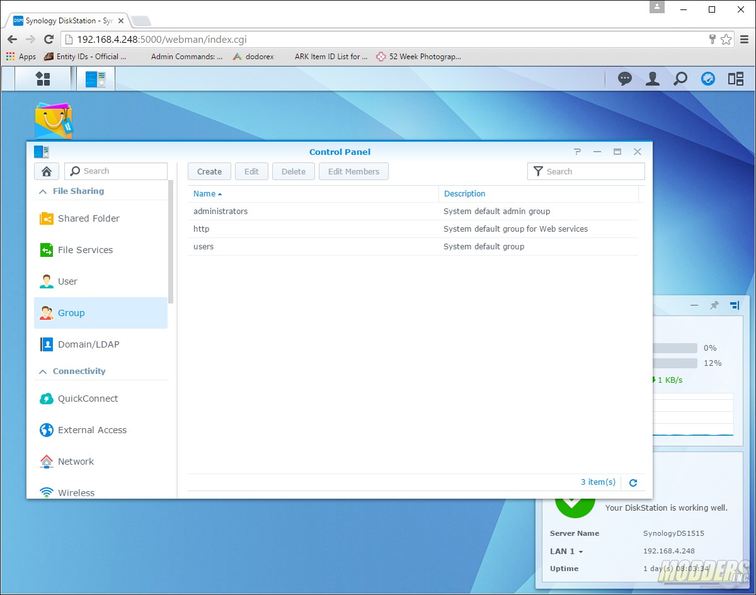Open Network settings

(101, 462)
